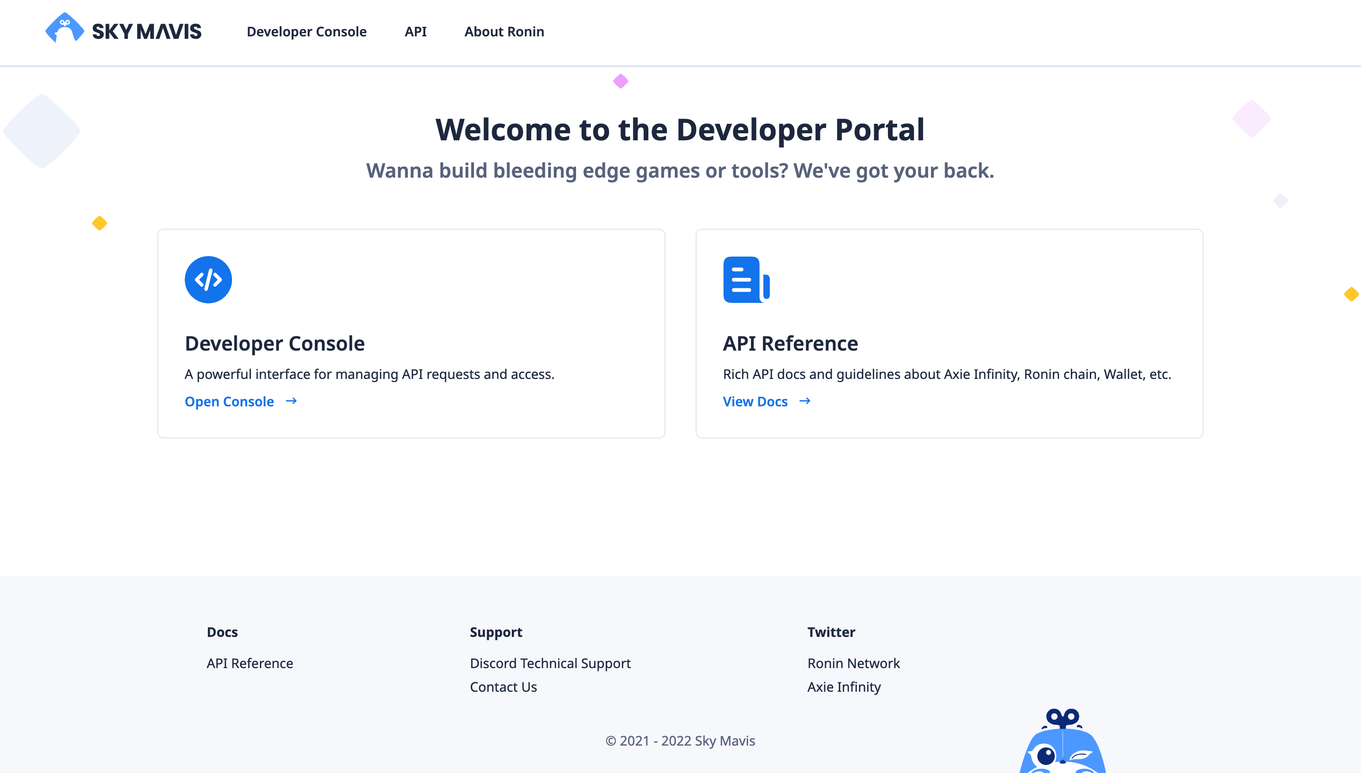Image resolution: width=1361 pixels, height=773 pixels.
Task: Click the View Docs link
Action: coord(755,402)
